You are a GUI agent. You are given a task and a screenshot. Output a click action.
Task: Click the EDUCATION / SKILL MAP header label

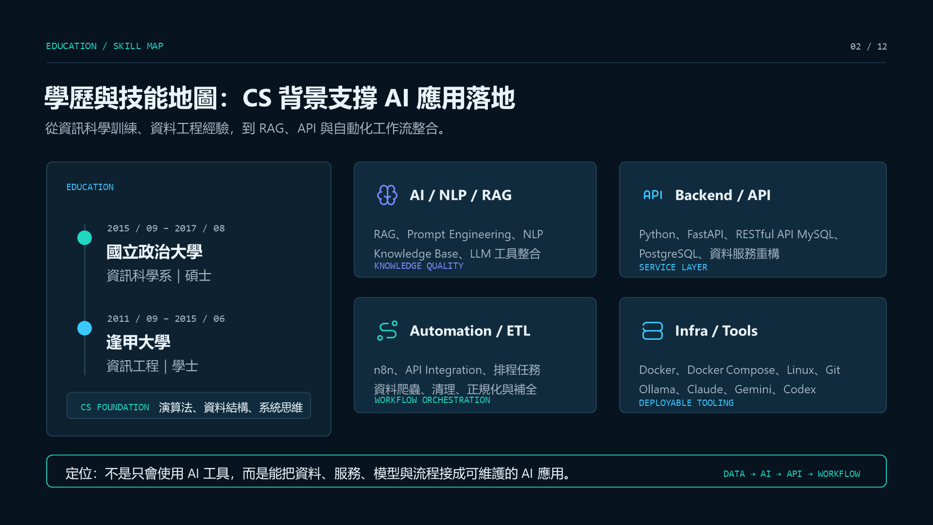(x=105, y=46)
